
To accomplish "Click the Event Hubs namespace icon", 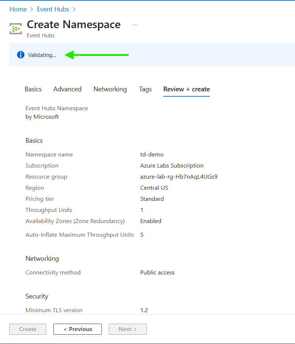I will coord(16,28).
